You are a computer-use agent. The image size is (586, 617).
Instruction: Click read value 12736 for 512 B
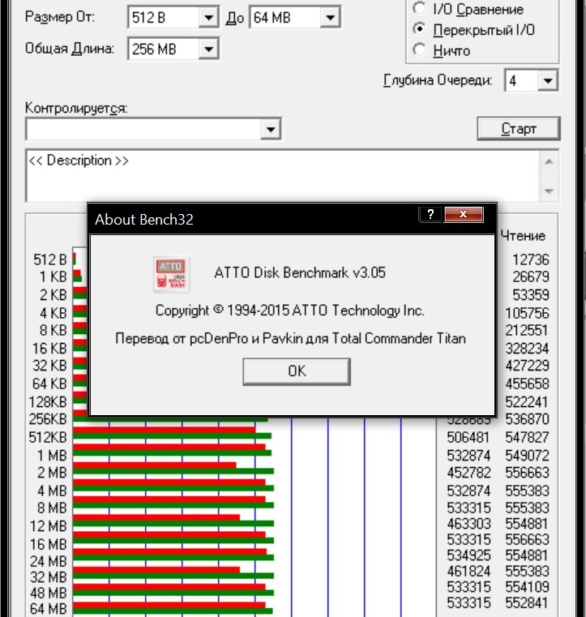point(530,259)
